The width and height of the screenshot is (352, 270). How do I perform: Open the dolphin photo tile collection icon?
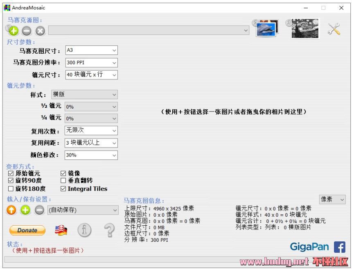click(267, 29)
